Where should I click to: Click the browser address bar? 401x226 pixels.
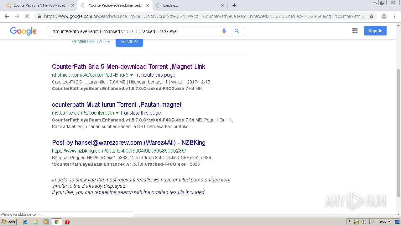click(204, 16)
